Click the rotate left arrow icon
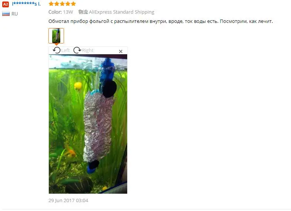 pos(57,50)
